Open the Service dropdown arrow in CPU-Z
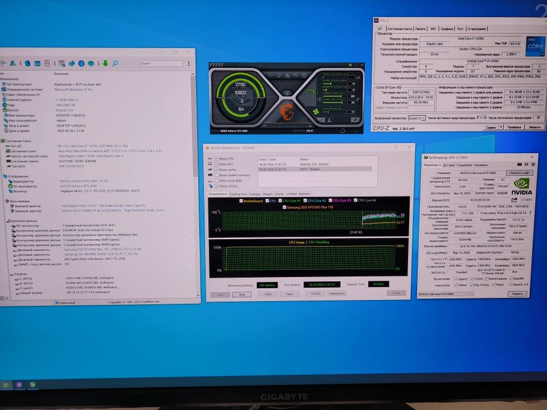The height and width of the screenshot is (410, 547). pos(501,127)
